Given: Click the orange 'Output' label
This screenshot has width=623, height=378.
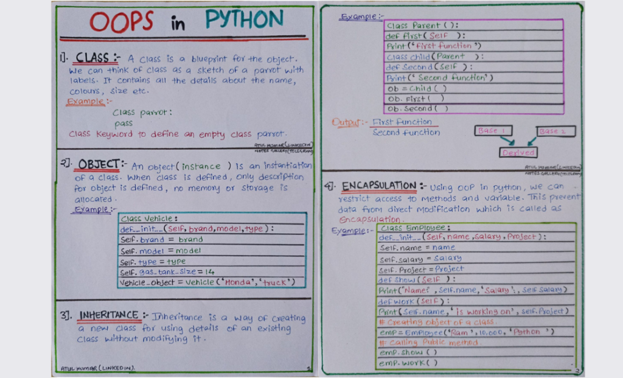Looking at the screenshot, I should point(346,122).
